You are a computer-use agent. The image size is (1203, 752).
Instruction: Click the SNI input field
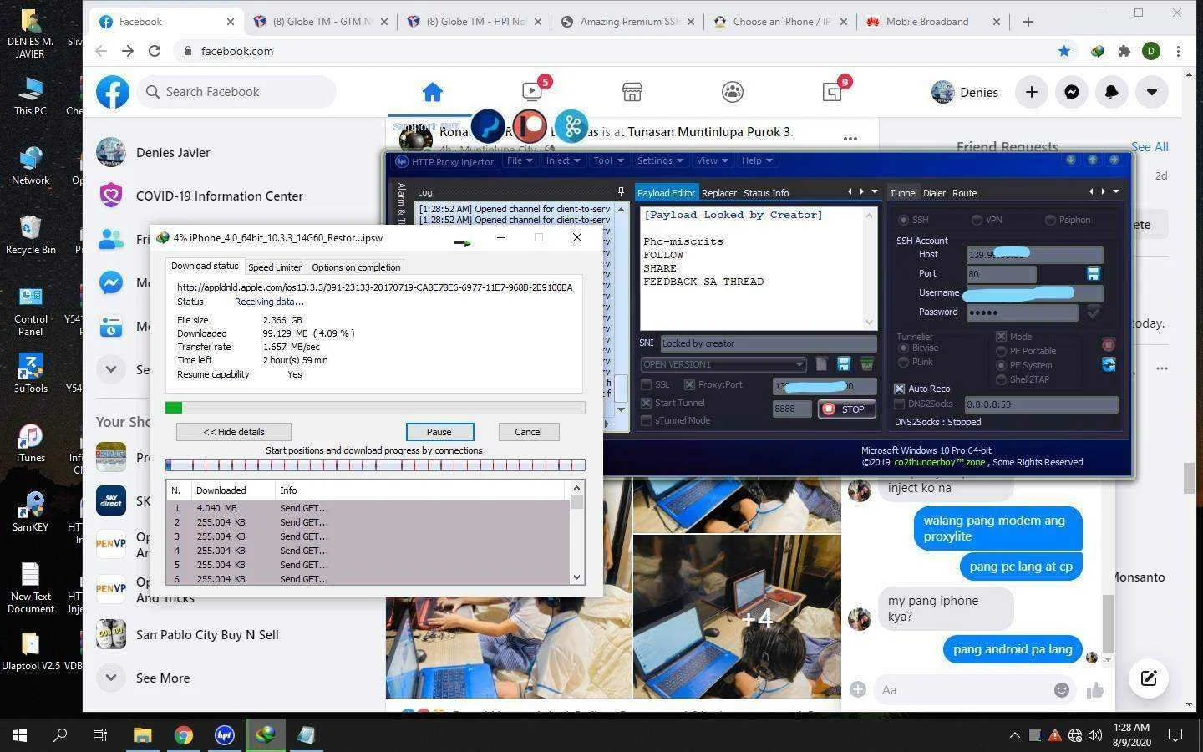(x=768, y=343)
